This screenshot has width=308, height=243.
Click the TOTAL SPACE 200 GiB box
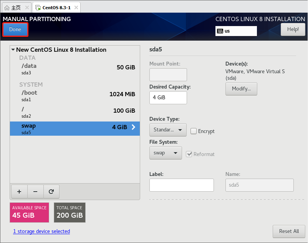point(70,212)
